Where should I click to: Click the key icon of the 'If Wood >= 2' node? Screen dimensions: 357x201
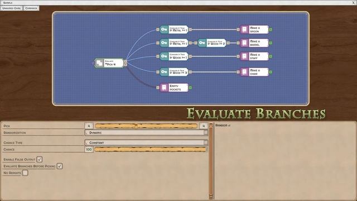click(202, 43)
